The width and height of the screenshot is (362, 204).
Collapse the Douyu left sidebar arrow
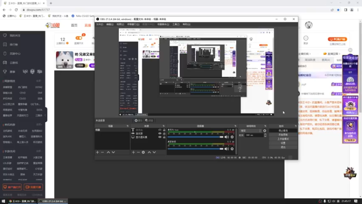46,115
